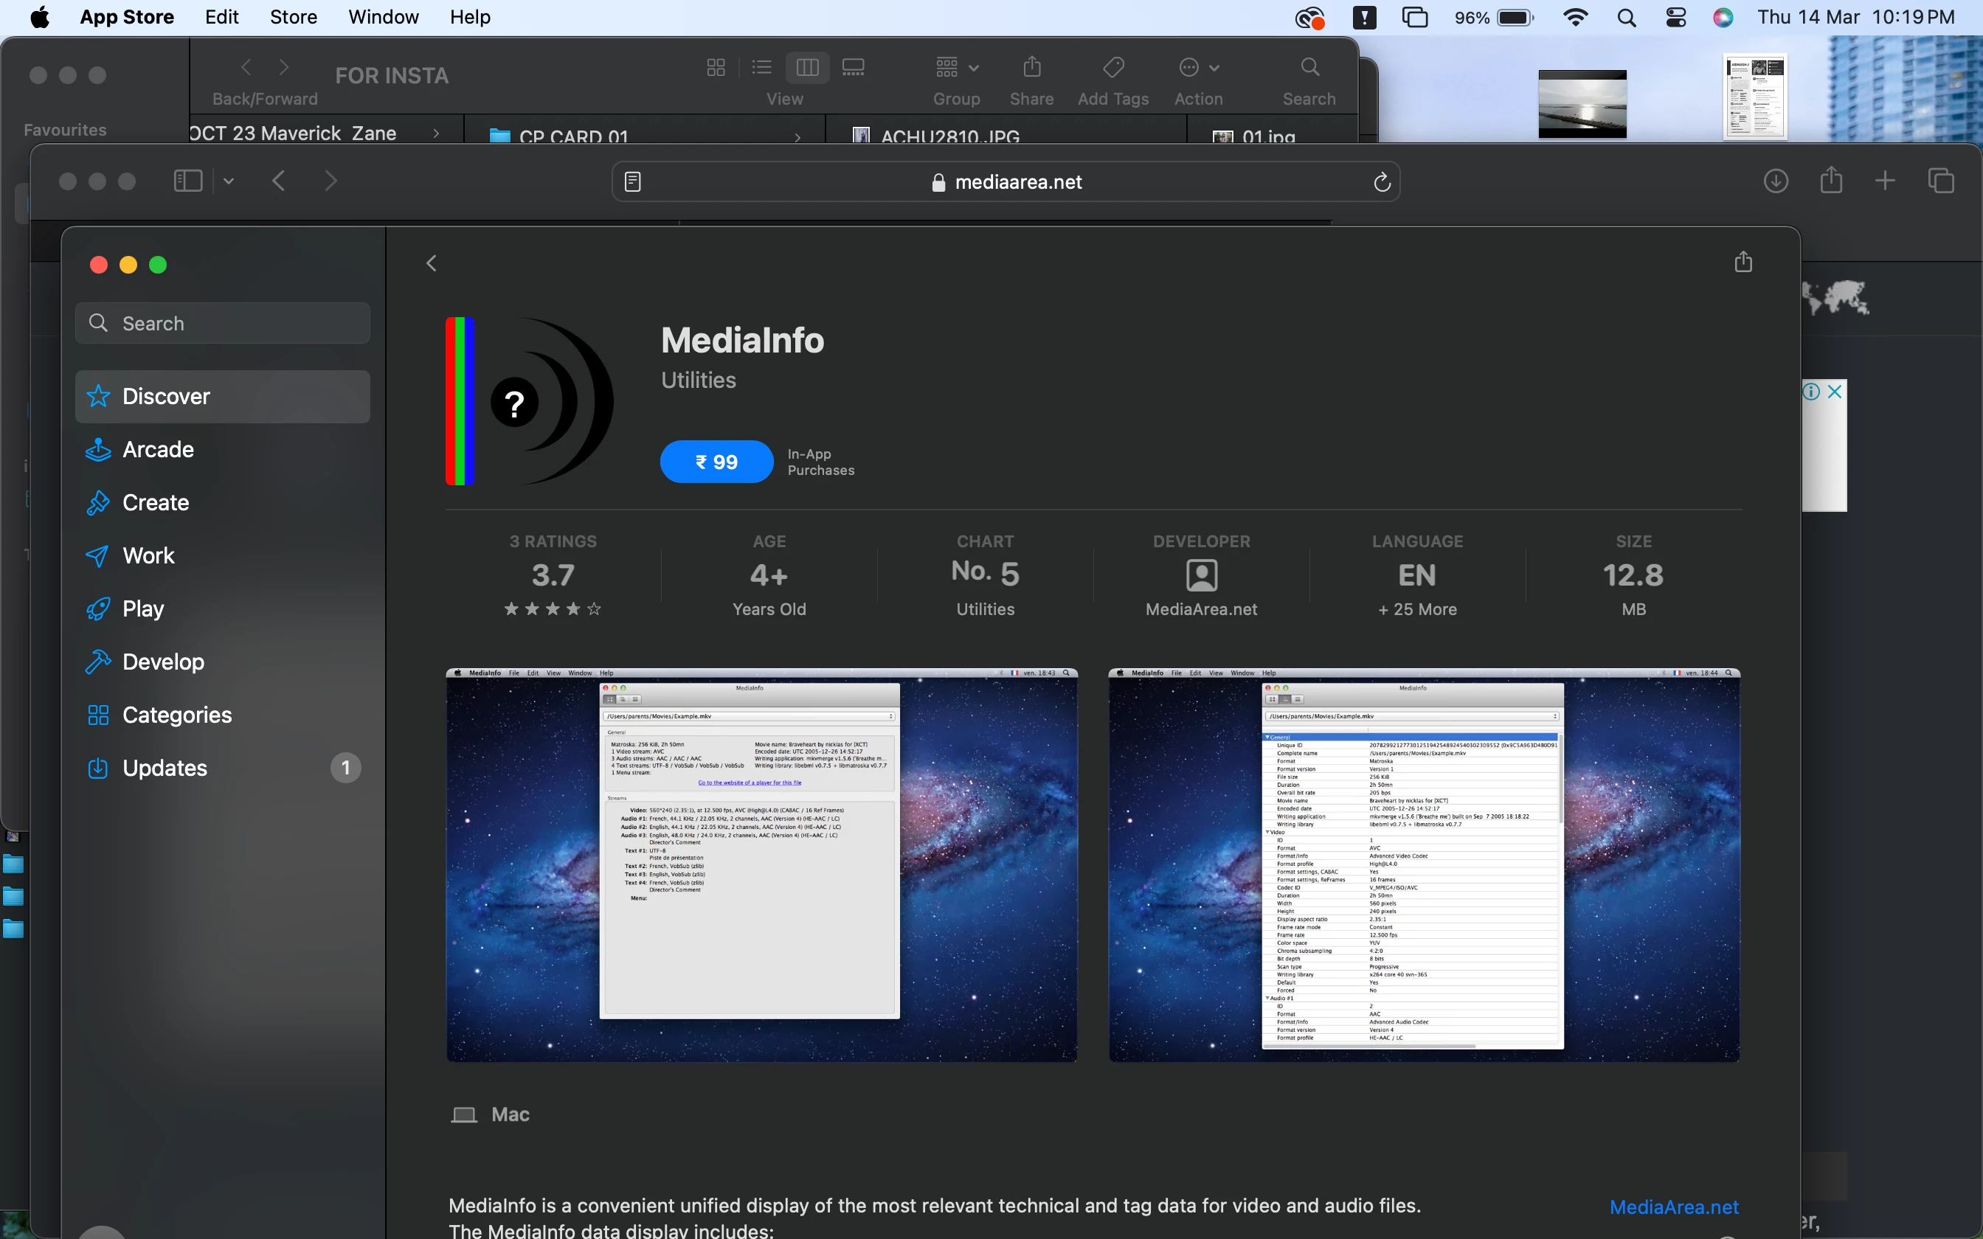Screen dimensions: 1983x1239
Task: Click the App Store search field
Action: pos(222,324)
